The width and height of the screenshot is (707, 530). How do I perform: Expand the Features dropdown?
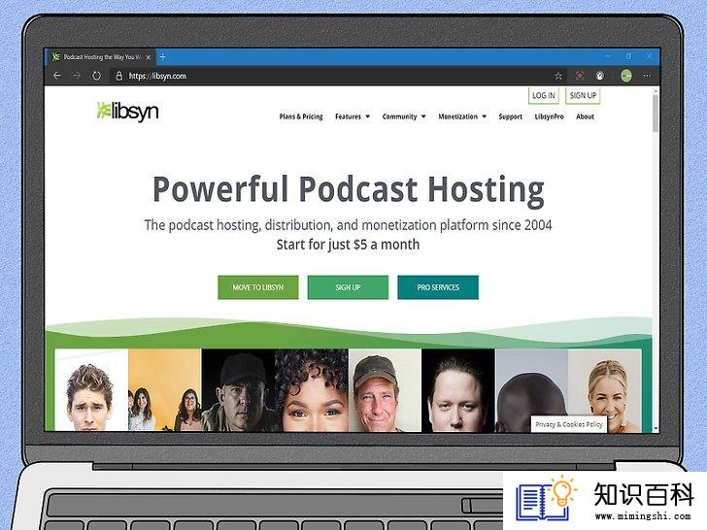353,116
